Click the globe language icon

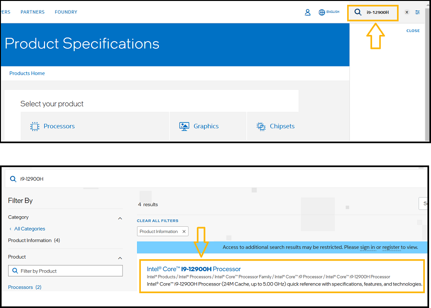tap(322, 12)
